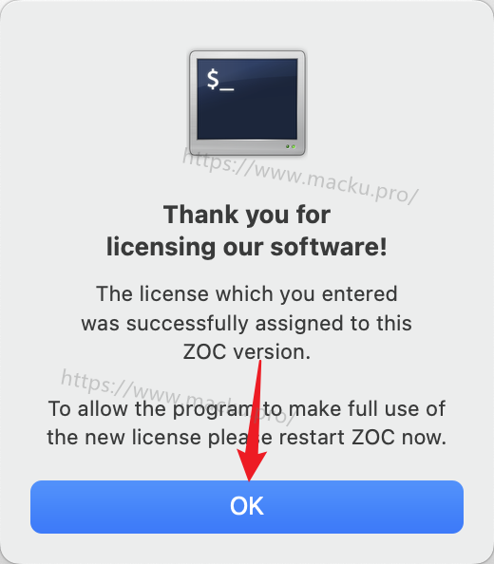494x564 pixels.
Task: Click the green LED lights on monitor icon
Action: [x=291, y=147]
